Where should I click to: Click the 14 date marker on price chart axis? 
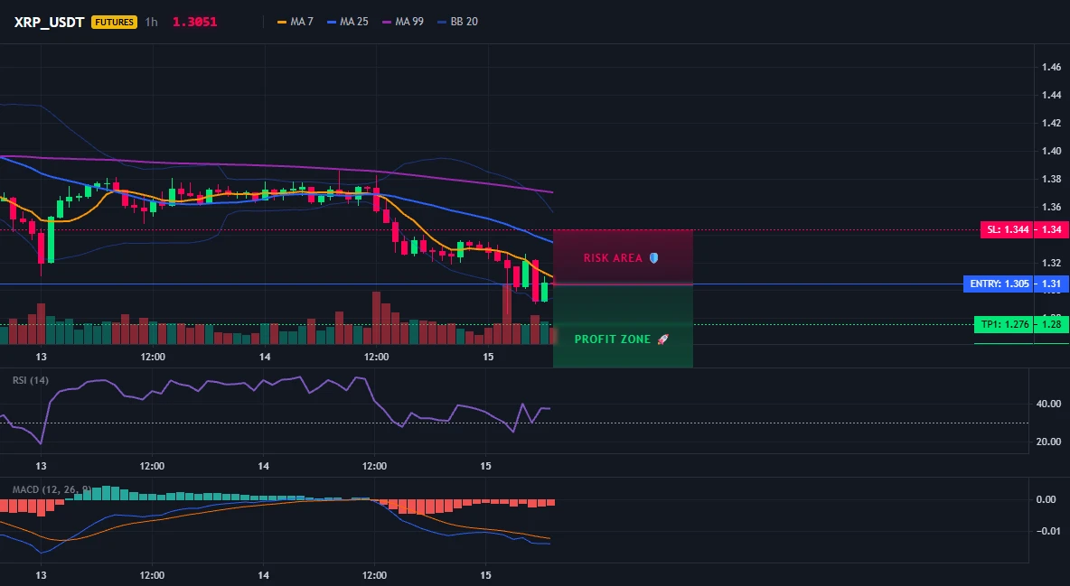pyautogui.click(x=265, y=357)
